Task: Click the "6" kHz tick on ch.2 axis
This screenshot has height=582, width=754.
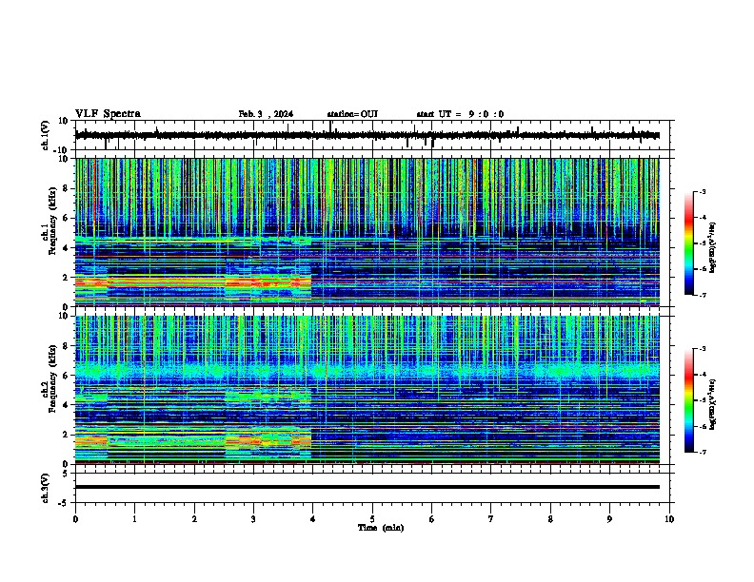Action: coord(66,376)
